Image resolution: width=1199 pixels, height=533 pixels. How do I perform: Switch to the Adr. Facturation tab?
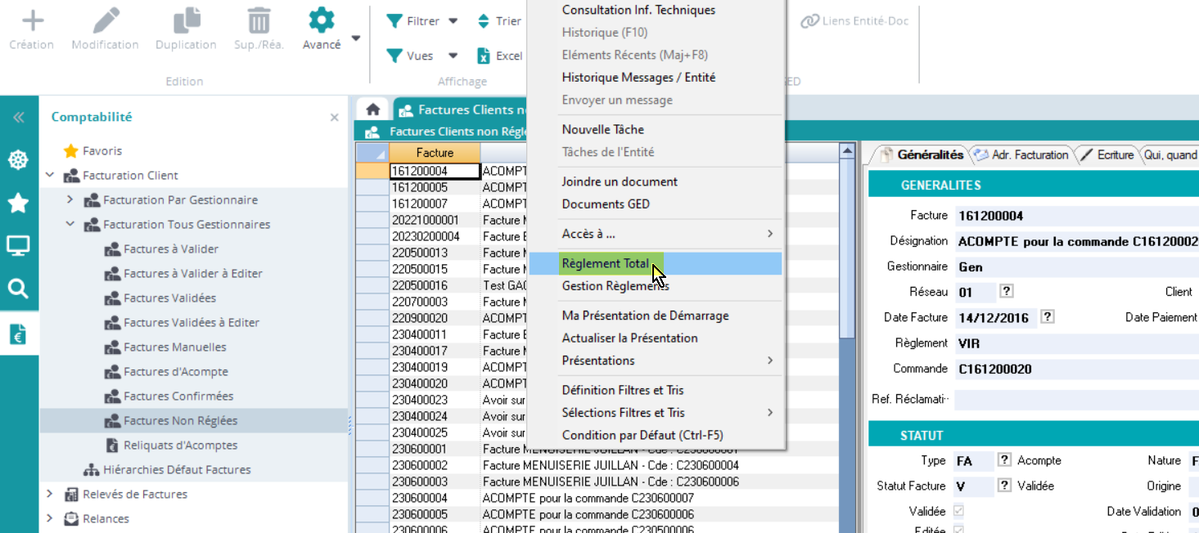point(1021,155)
